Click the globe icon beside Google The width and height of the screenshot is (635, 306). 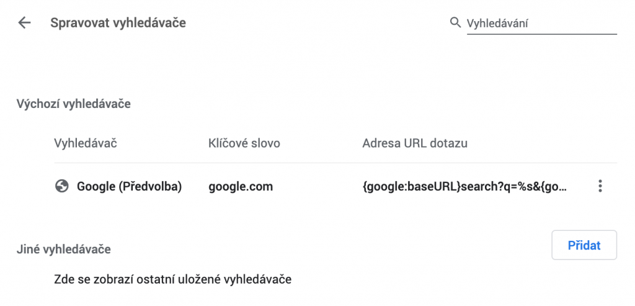point(61,186)
